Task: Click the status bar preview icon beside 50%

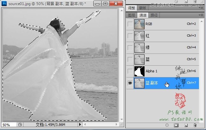Action: point(20,125)
